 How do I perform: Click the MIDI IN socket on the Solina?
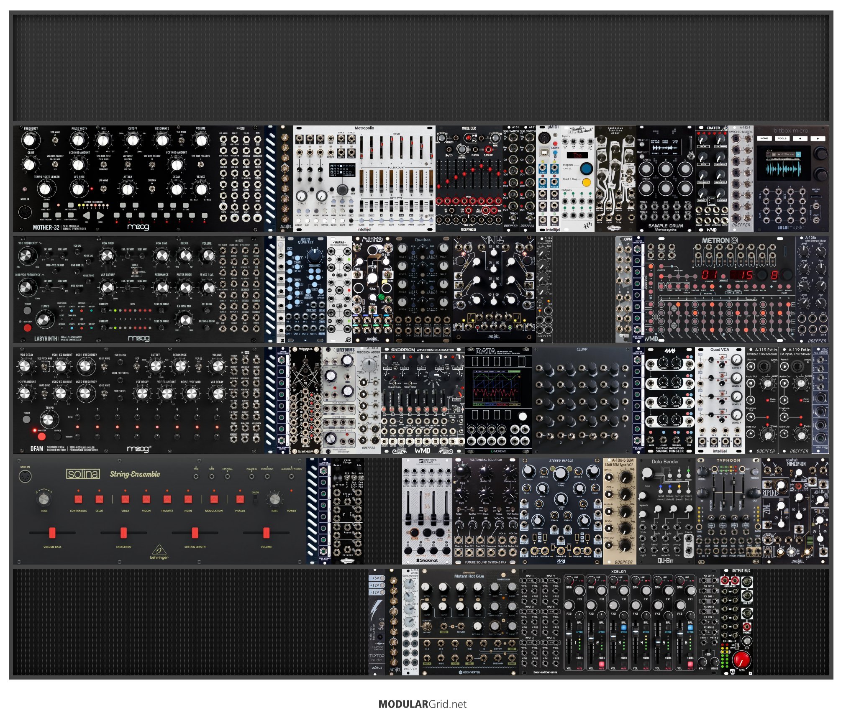[x=26, y=476]
